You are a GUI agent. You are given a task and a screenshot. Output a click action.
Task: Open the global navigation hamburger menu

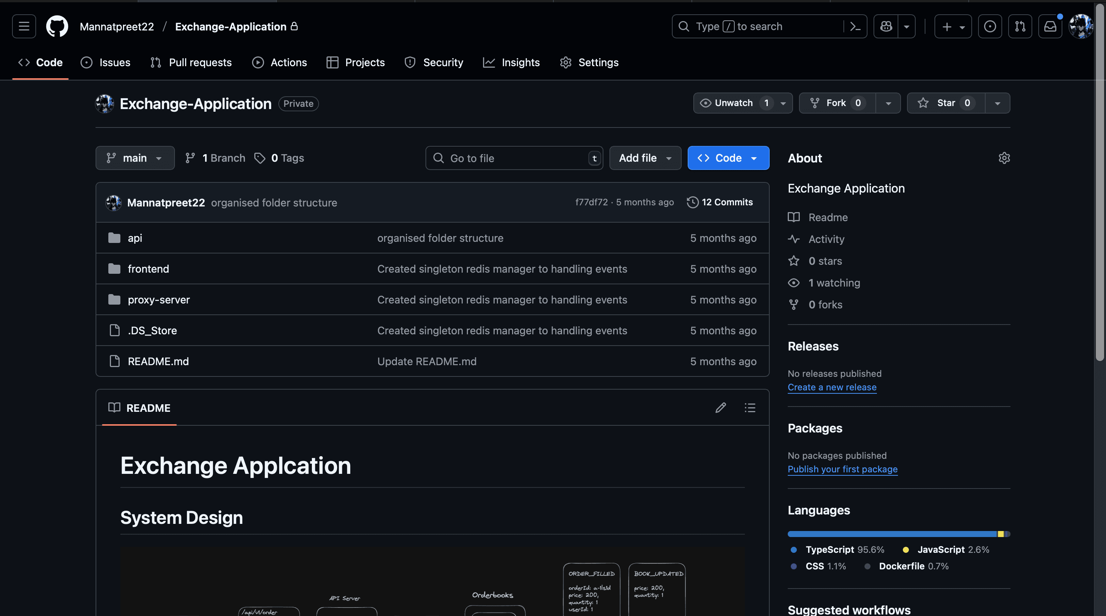24,27
